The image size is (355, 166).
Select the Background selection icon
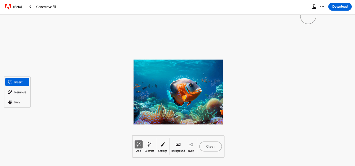point(178,146)
